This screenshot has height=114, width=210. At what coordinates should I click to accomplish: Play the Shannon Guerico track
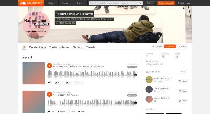[x=49, y=66]
